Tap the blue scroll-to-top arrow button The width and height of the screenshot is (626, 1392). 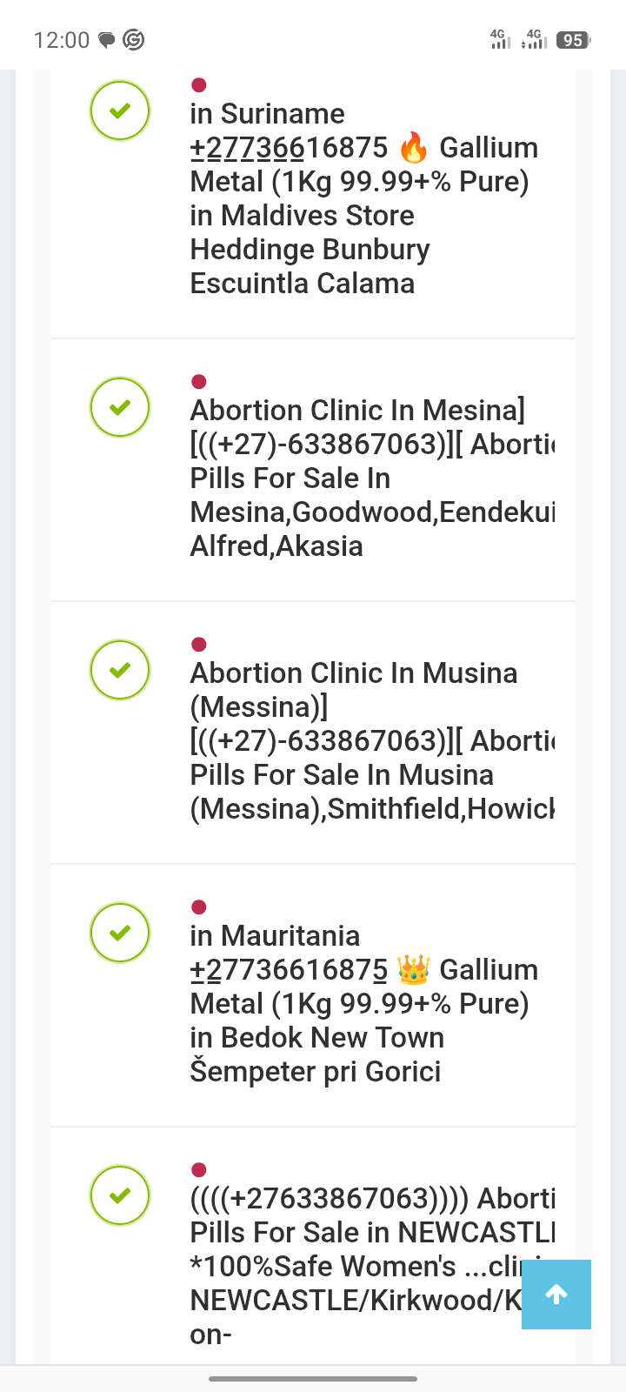pyautogui.click(x=556, y=1295)
